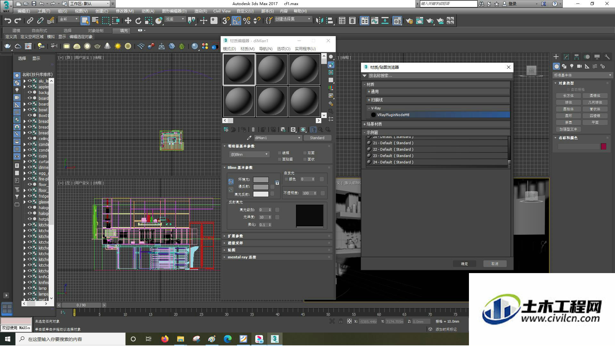Open the Modify tab in command panel
615x346 pixels.
(x=566, y=57)
